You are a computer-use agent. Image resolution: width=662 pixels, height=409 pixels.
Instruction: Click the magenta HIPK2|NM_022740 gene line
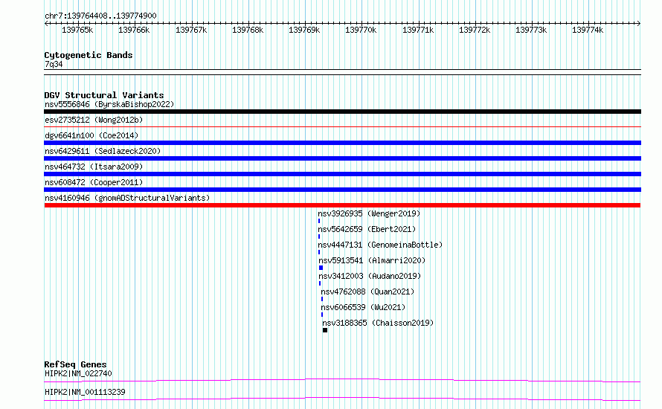pos(342,380)
